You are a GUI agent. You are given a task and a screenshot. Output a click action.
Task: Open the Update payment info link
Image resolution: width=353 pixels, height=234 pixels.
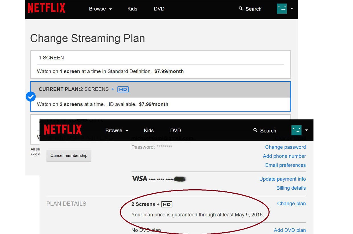click(x=282, y=179)
